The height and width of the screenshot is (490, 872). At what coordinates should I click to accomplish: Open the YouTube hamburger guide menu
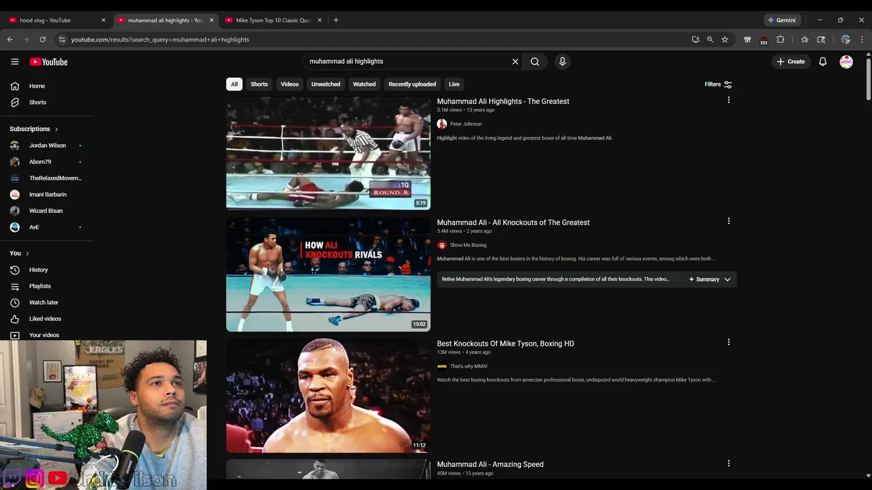(14, 61)
